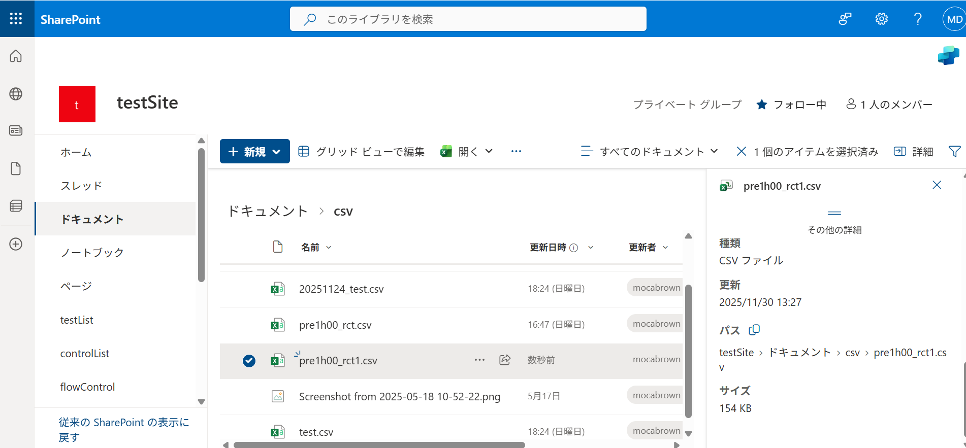The image size is (966, 448).
Task: Click the file list vertical scrollbar
Action: 689,351
